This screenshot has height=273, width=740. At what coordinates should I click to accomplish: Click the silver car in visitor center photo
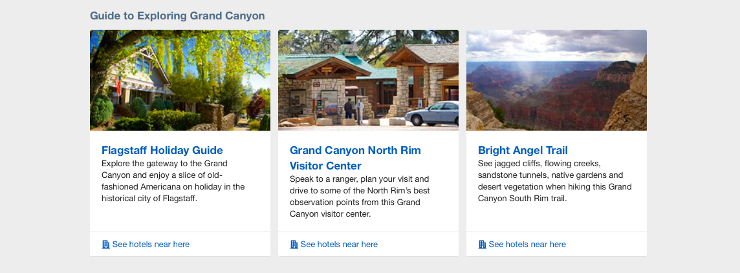point(432,113)
